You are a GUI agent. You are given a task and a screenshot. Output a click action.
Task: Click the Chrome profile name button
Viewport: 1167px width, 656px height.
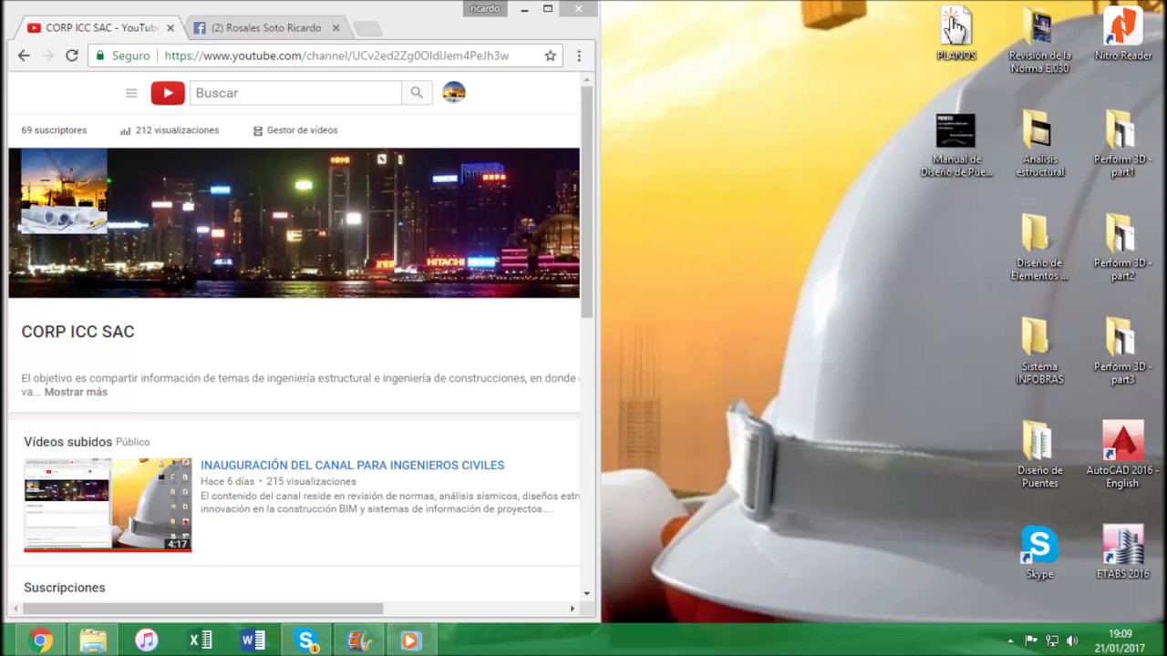[x=485, y=8]
